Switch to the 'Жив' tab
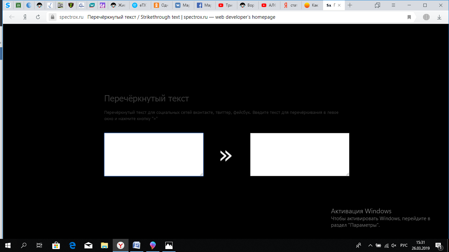This screenshot has width=449, height=252. click(x=118, y=5)
